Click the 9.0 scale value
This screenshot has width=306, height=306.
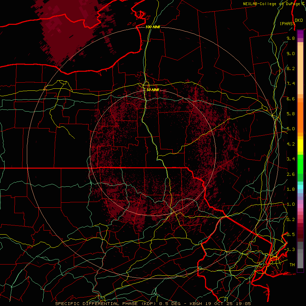point(291,53)
